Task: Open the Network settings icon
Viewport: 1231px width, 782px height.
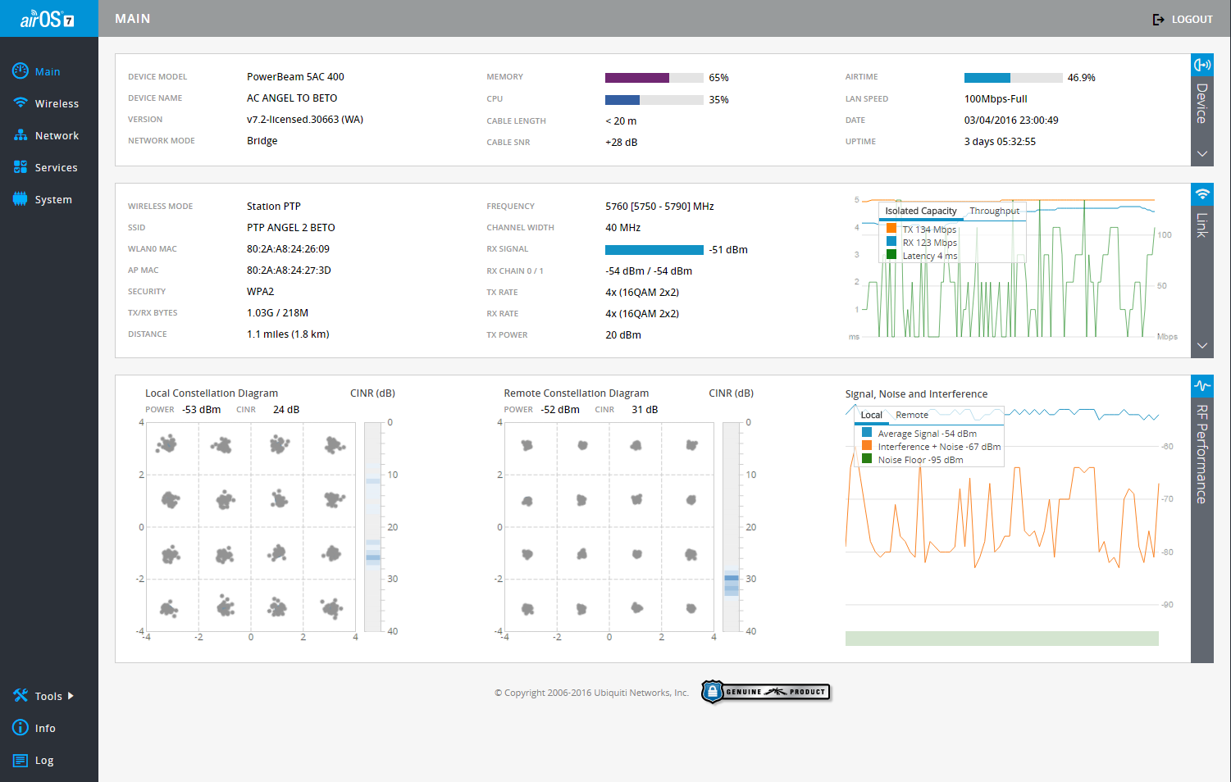Action: pos(21,135)
